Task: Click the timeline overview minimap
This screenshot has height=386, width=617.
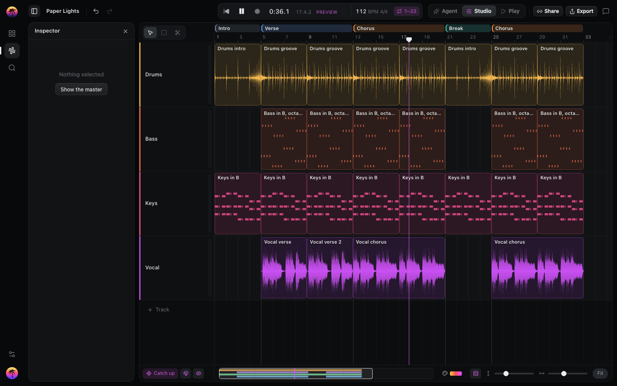Action: (x=326, y=374)
